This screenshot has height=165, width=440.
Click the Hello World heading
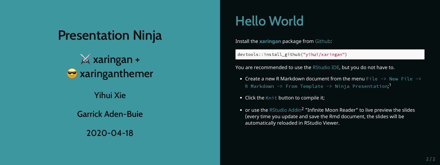(269, 21)
